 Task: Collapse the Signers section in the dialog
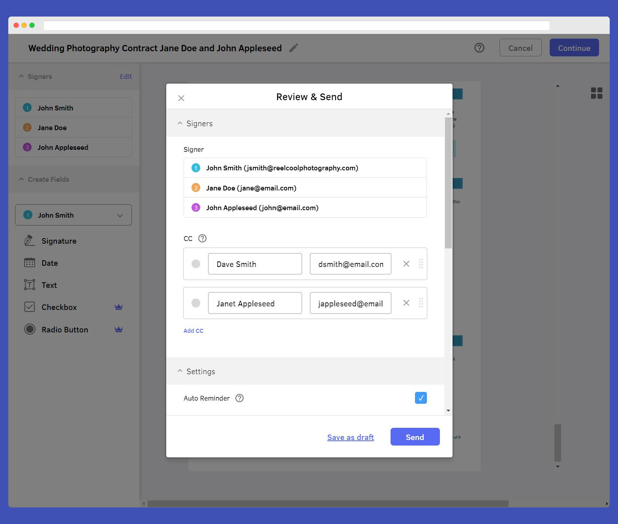[180, 123]
